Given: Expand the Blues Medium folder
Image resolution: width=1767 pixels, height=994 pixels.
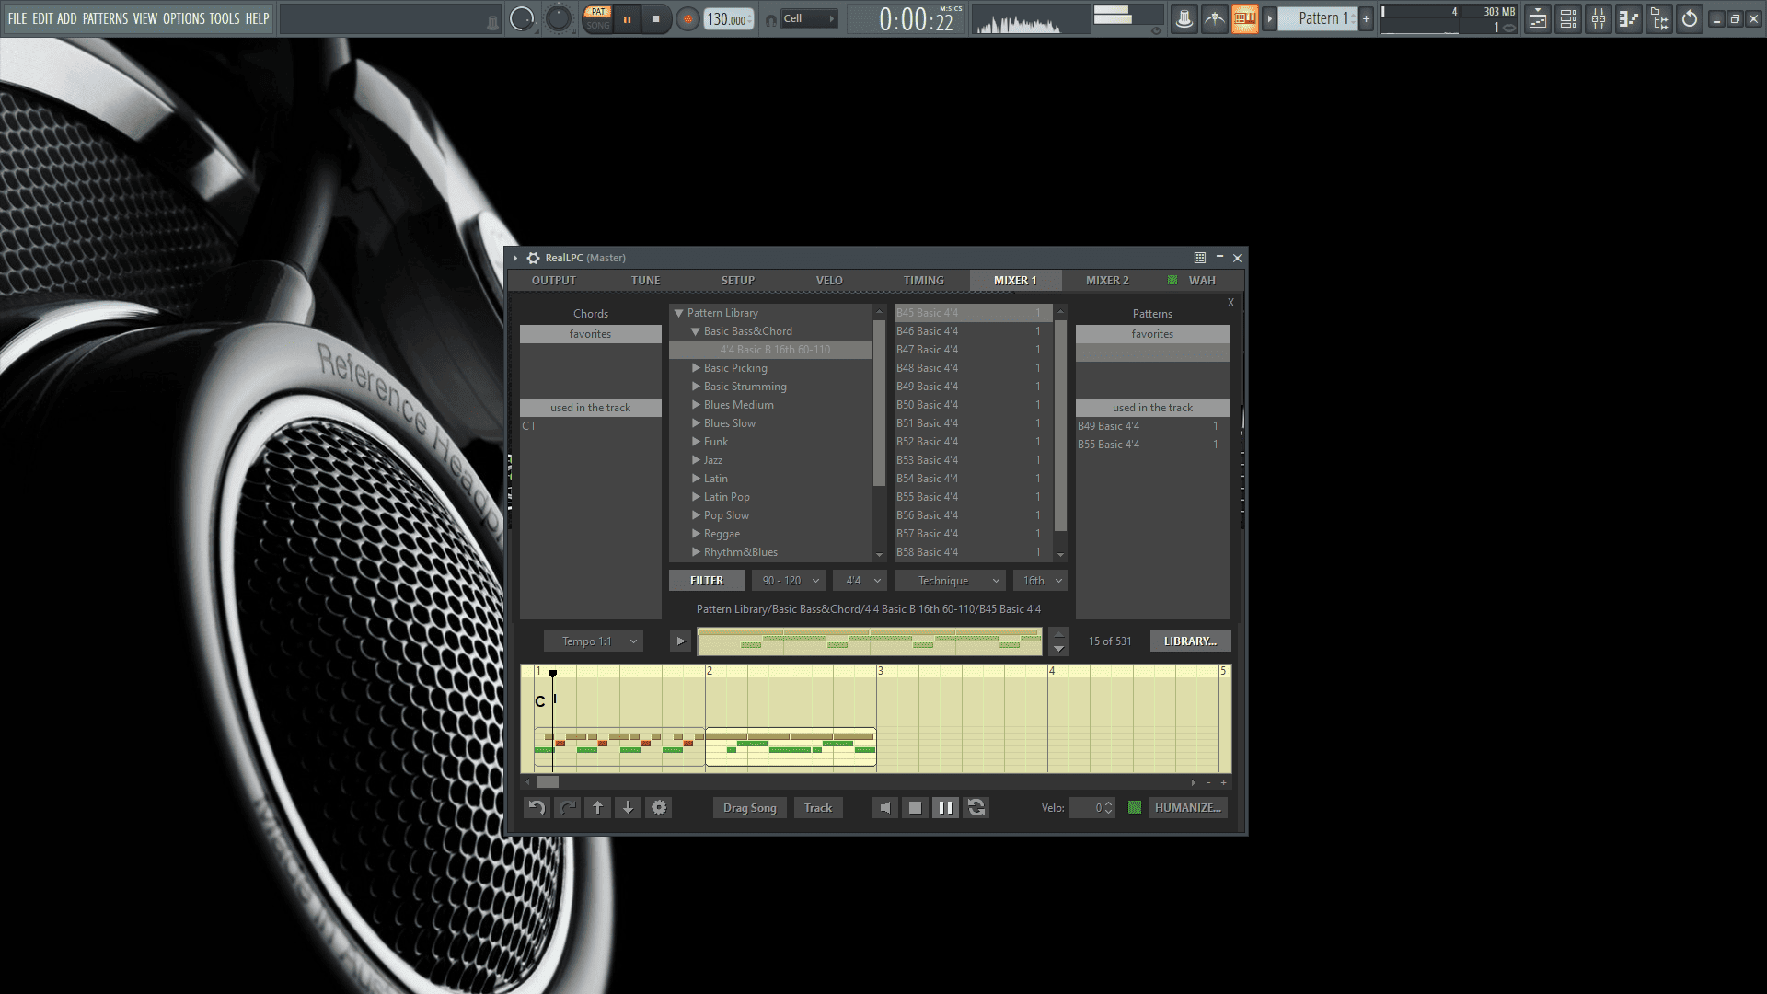Looking at the screenshot, I should point(696,405).
